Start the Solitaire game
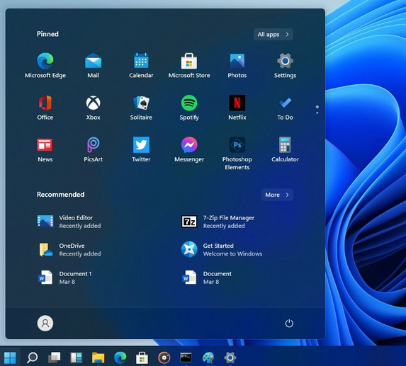 coord(141,108)
